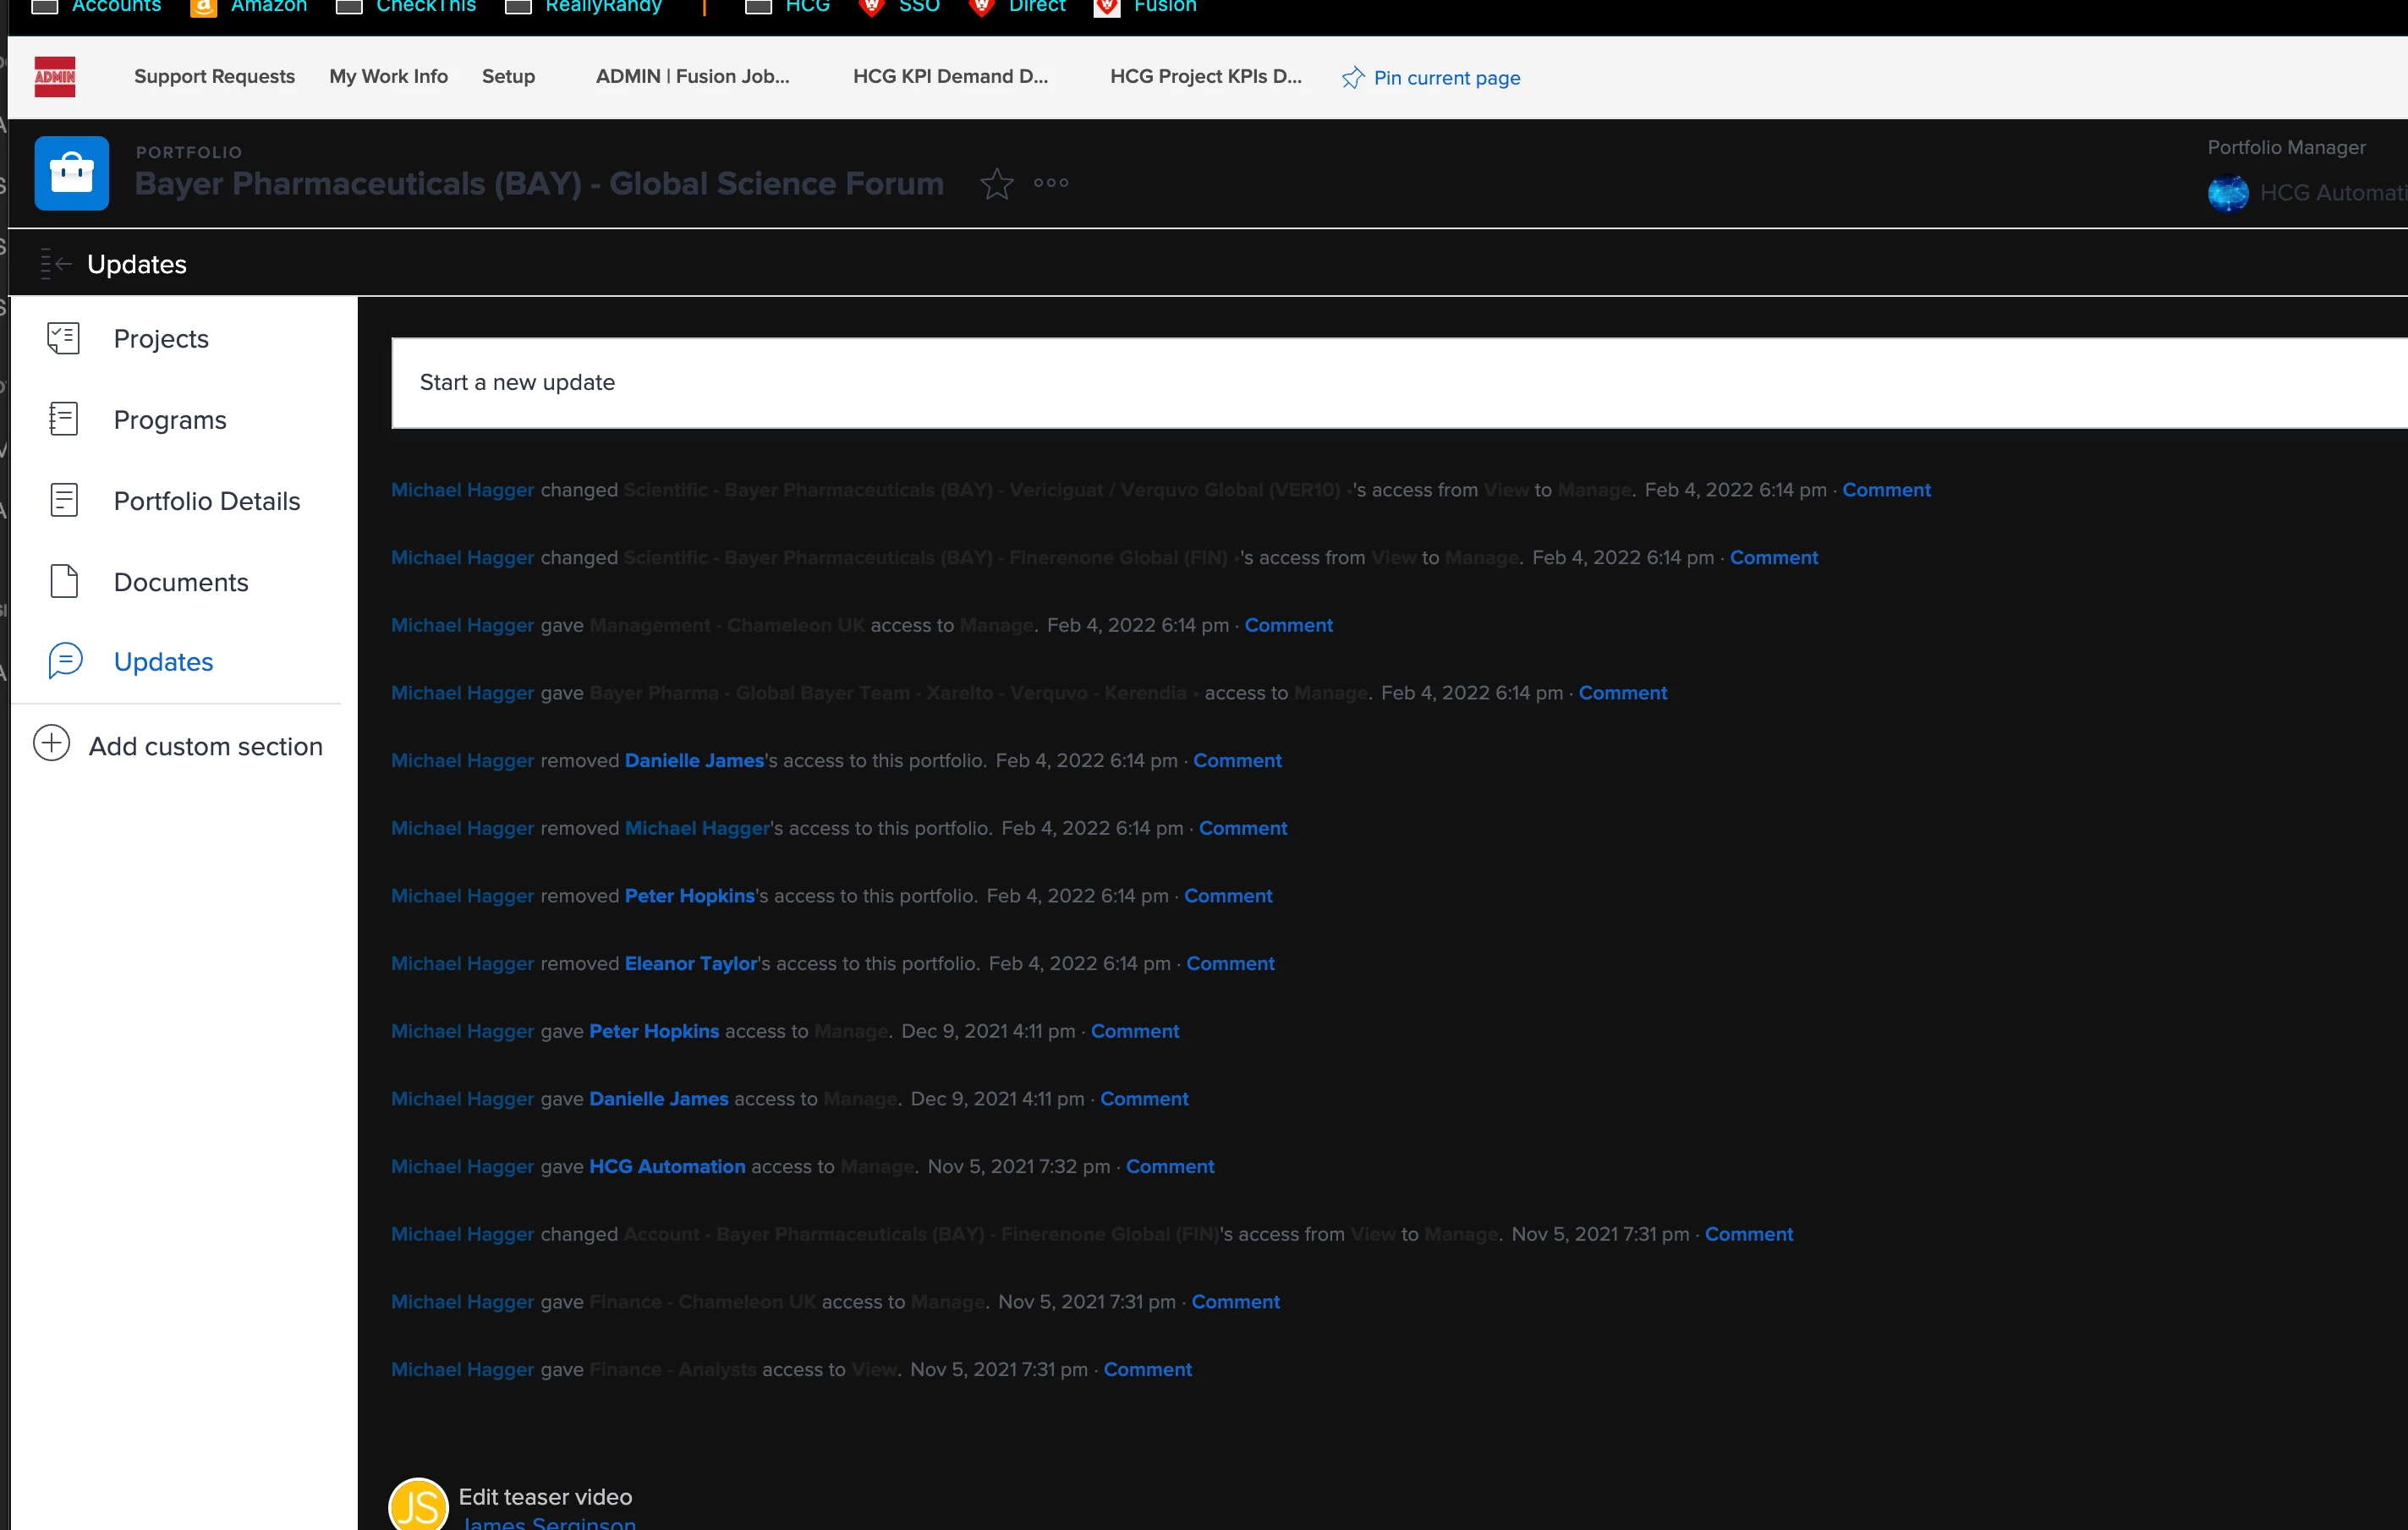2408x1530 pixels.
Task: Open the three-dot more options menu
Action: pos(1051,183)
